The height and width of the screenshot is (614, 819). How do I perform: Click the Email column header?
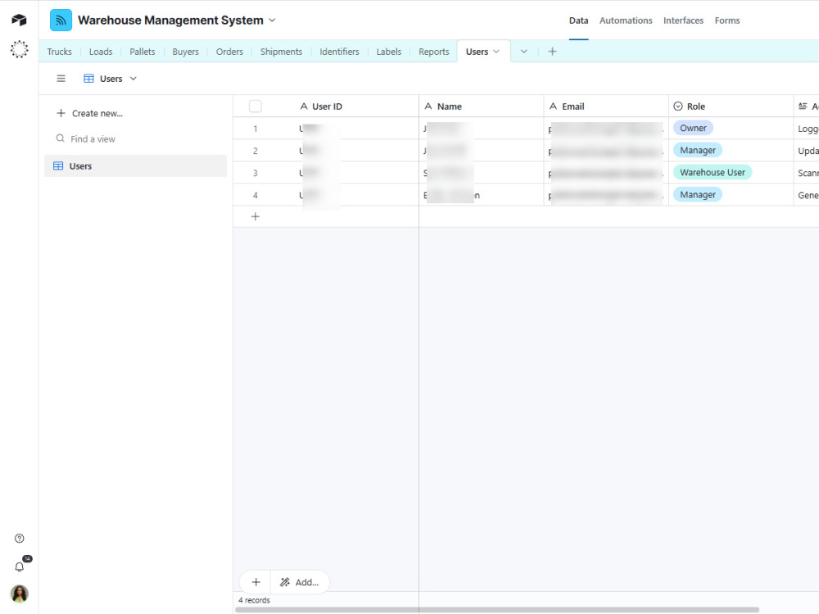pos(606,106)
